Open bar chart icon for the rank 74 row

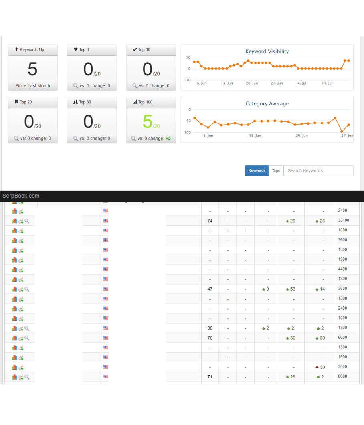point(14,221)
